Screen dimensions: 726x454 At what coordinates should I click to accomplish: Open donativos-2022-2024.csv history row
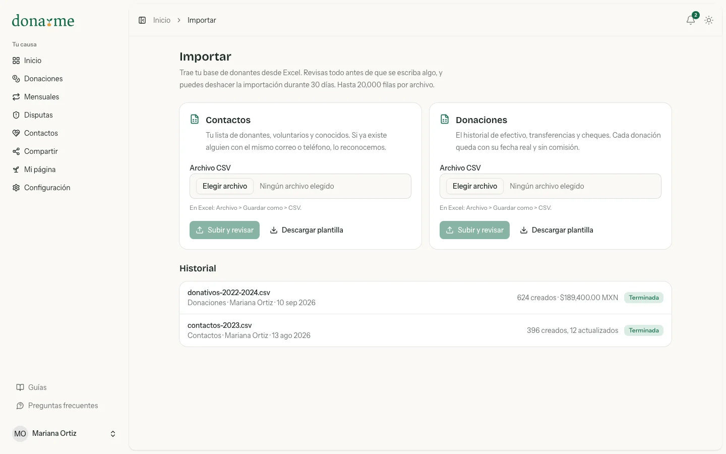(426, 298)
